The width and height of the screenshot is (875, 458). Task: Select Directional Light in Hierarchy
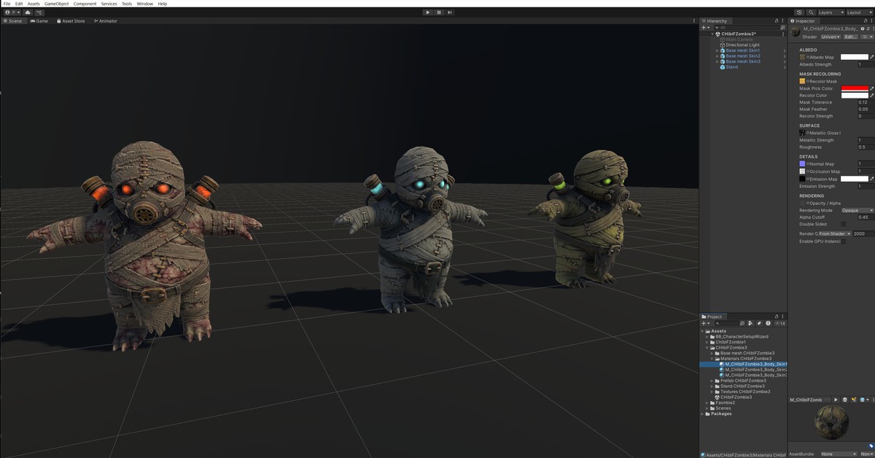pos(742,45)
